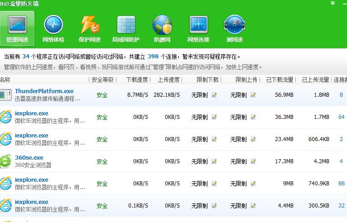This screenshot has width=347, height=222.
Task: Click 安全 rating in 360se.exe row
Action: click(x=102, y=161)
